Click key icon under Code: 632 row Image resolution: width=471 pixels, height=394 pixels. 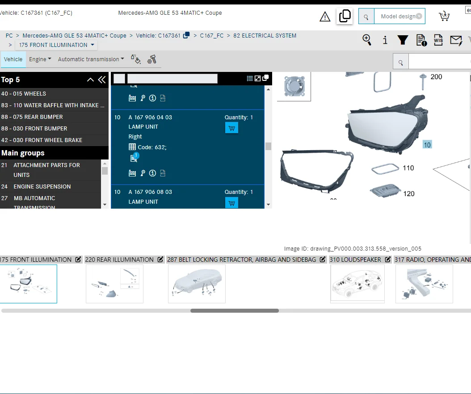tap(143, 173)
